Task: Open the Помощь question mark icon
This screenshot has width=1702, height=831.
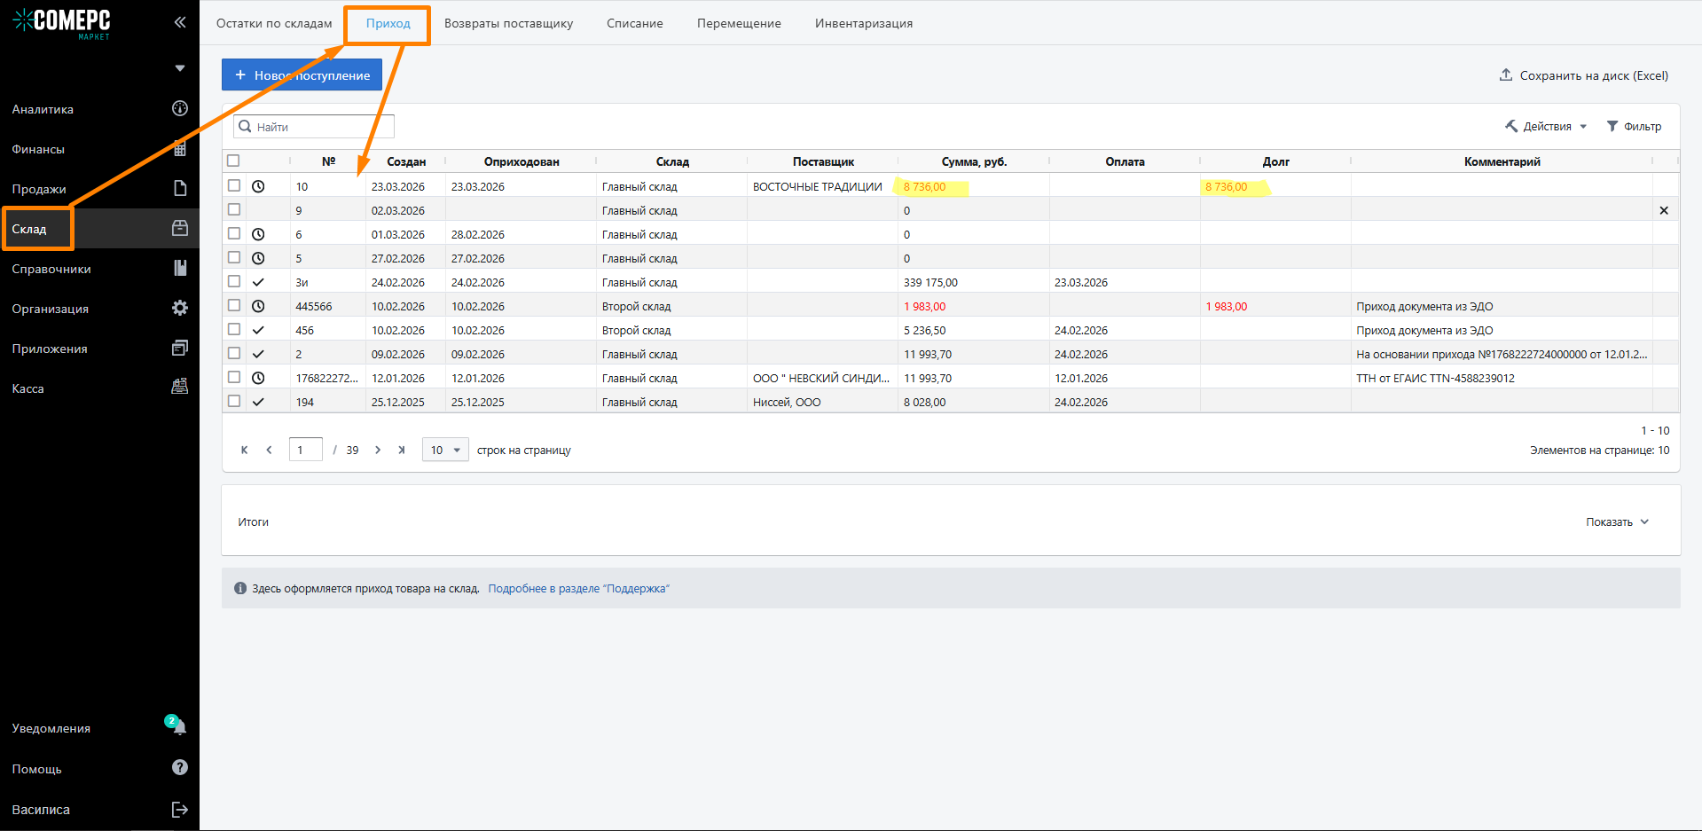Action: 180,767
